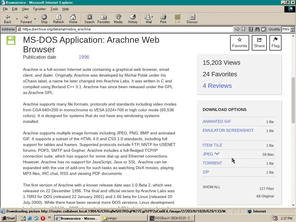Open the 4 Reviews link
296x222 pixels.
(x=217, y=86)
